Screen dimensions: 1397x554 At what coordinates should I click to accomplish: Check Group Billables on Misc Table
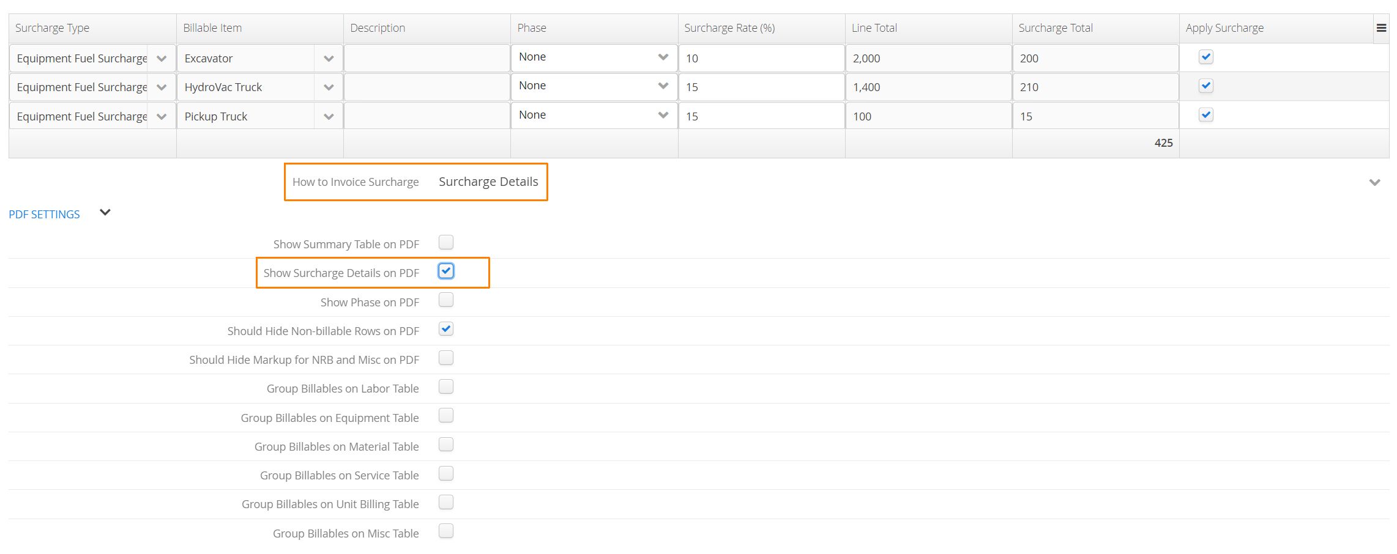446,531
